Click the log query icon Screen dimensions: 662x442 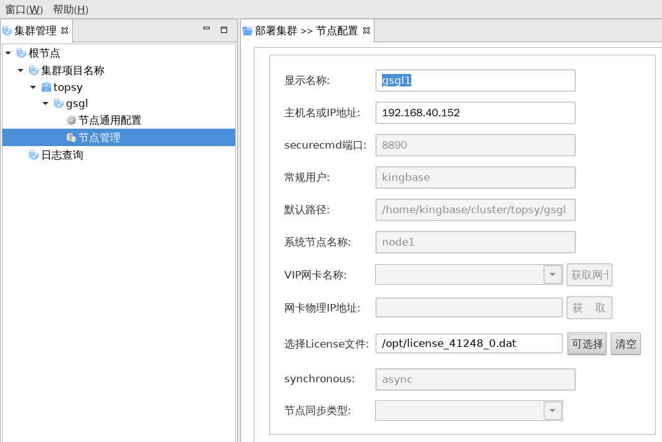(x=34, y=155)
